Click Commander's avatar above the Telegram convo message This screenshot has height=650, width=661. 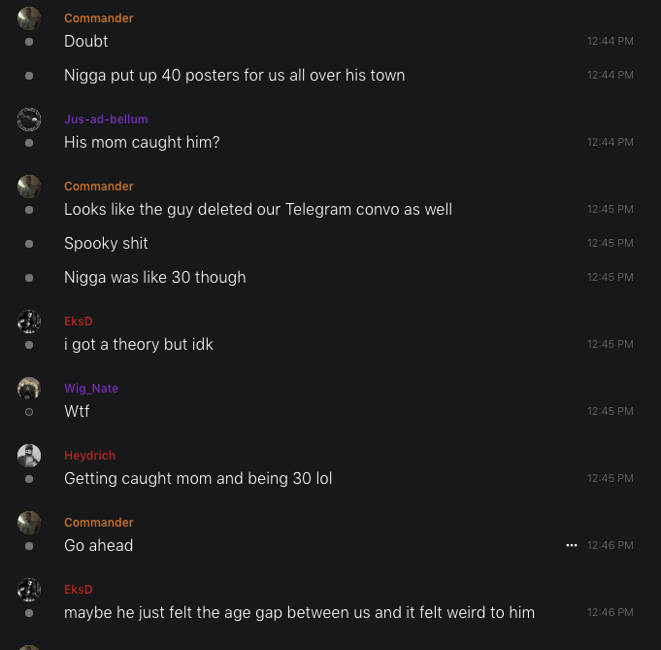(x=29, y=187)
